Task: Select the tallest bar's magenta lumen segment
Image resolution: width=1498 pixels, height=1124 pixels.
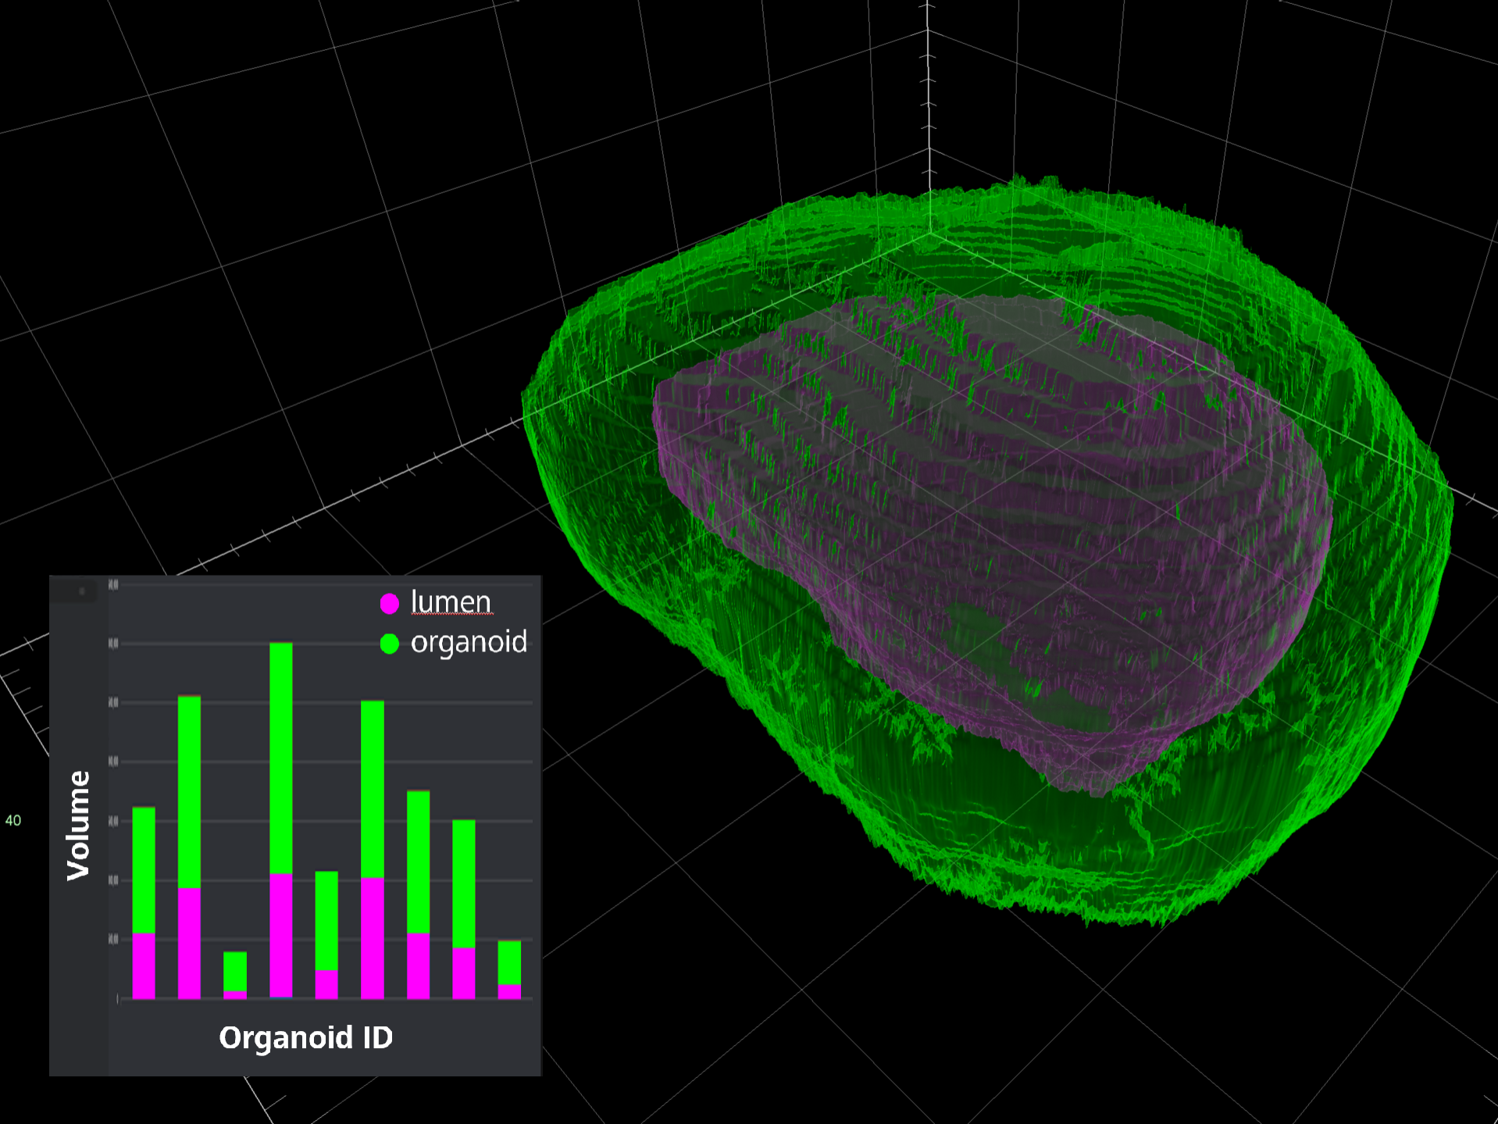Action: pos(281,935)
